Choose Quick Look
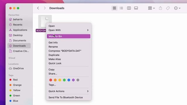The image size is (187, 105). 69,63
